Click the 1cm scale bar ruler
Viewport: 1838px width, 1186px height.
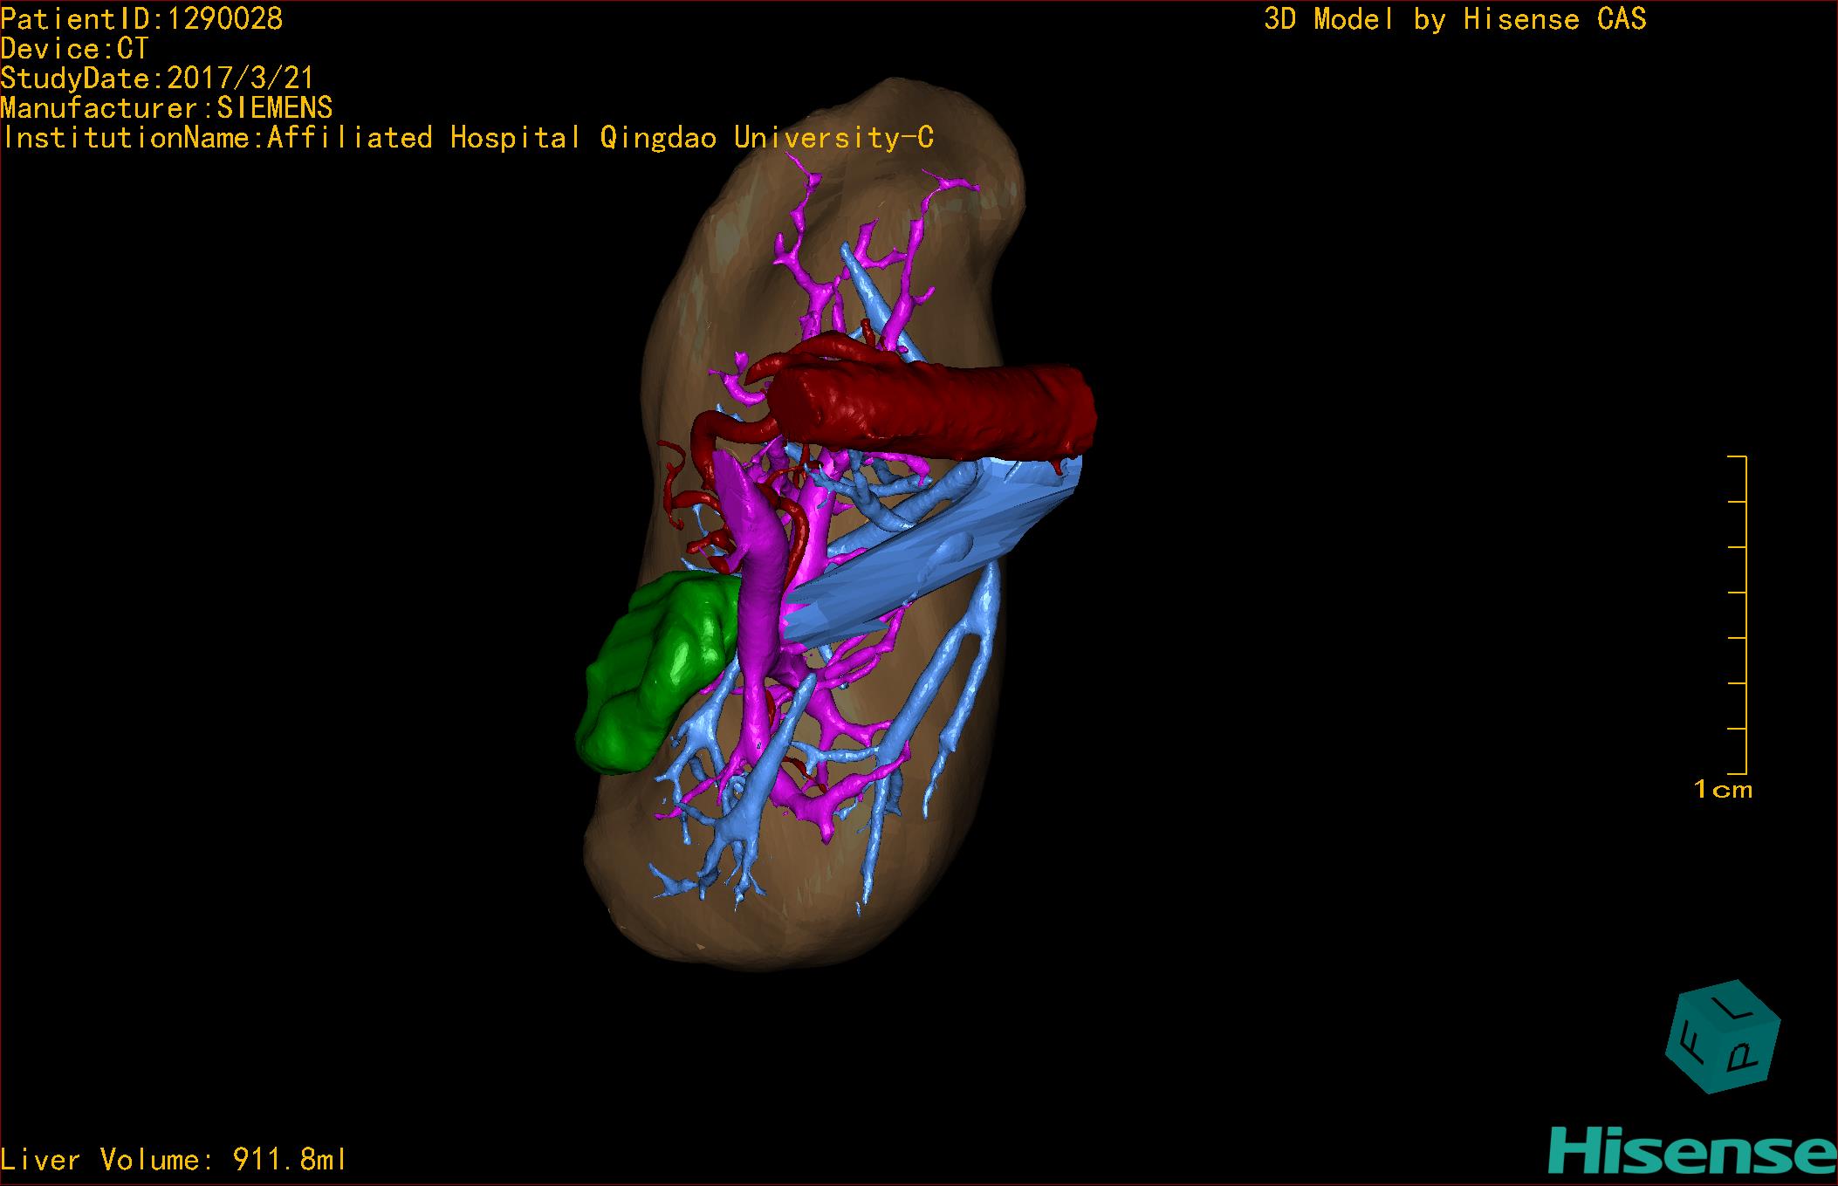1742,614
